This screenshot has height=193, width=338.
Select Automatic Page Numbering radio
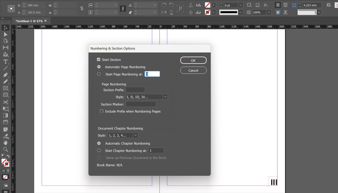99,67
